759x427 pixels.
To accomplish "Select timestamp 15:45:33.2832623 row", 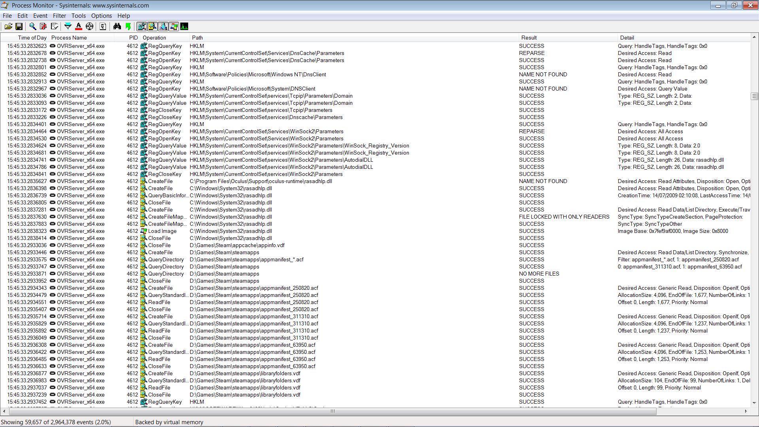I will pos(27,46).
